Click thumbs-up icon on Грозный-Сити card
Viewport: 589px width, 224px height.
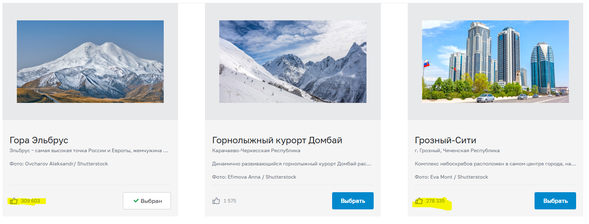[419, 201]
